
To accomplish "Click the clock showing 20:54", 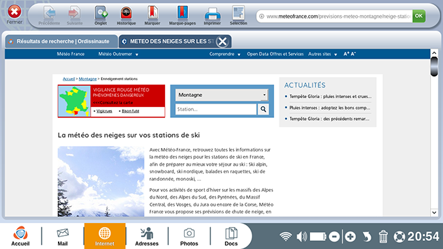I will click(423, 237).
